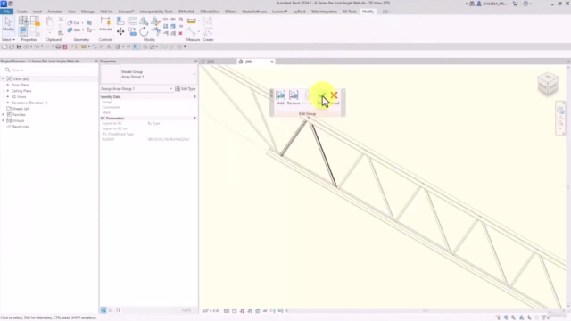Select the Align tool in Modify panel
The image size is (571, 321).
pyautogui.click(x=120, y=21)
